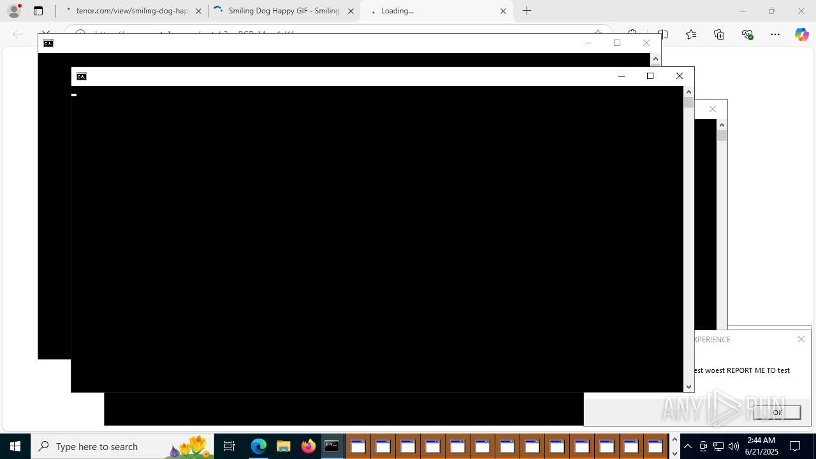Close the front command prompt window
Screen dimensions: 816x459
[x=680, y=76]
